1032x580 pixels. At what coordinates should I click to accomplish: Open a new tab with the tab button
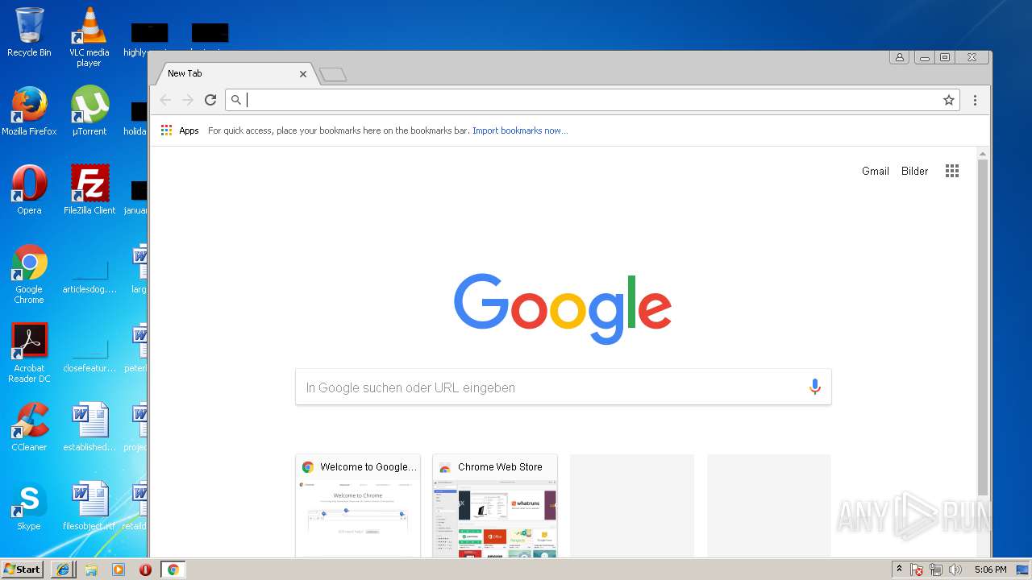click(x=332, y=74)
